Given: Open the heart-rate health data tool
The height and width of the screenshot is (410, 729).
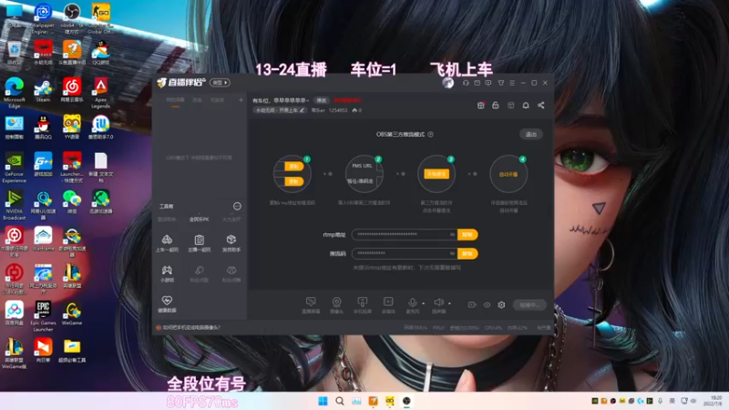Looking at the screenshot, I should (x=167, y=304).
